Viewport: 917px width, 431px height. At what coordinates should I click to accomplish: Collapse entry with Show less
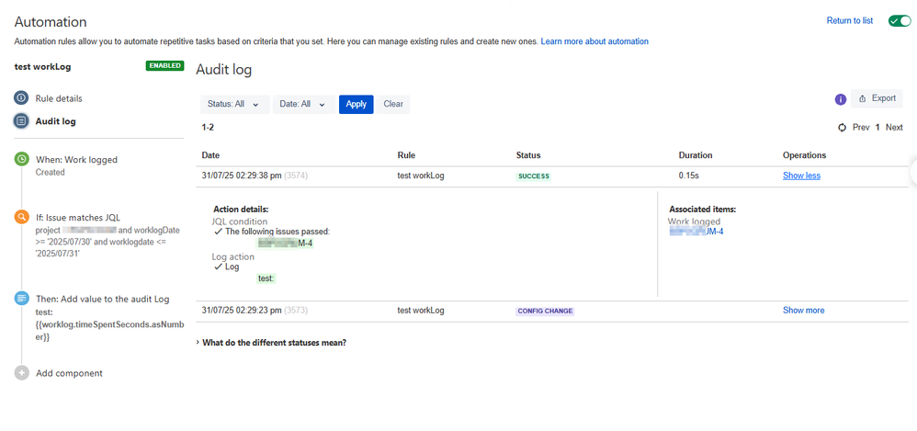(x=801, y=176)
